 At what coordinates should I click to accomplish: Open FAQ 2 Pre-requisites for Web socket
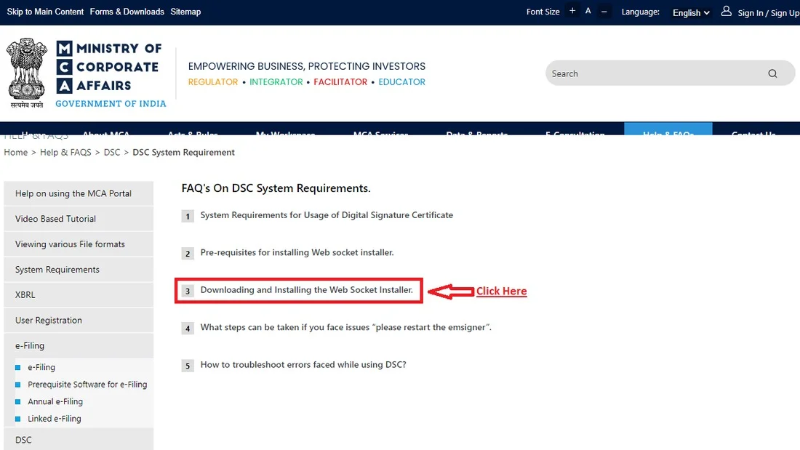[297, 252]
